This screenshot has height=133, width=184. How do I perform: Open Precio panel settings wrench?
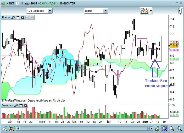pyautogui.click(x=13, y=18)
